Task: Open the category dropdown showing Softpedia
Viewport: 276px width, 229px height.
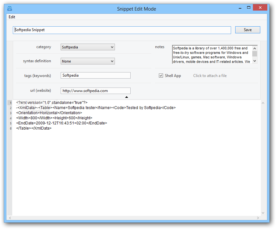Action: (88, 47)
